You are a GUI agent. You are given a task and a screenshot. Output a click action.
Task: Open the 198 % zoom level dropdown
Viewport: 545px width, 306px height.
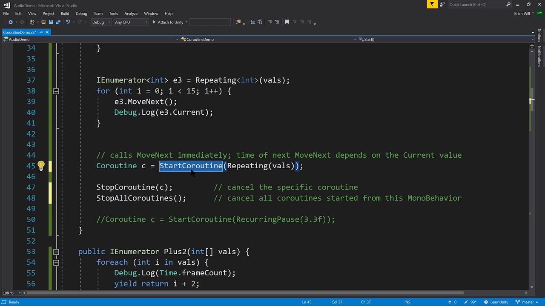[11, 293]
